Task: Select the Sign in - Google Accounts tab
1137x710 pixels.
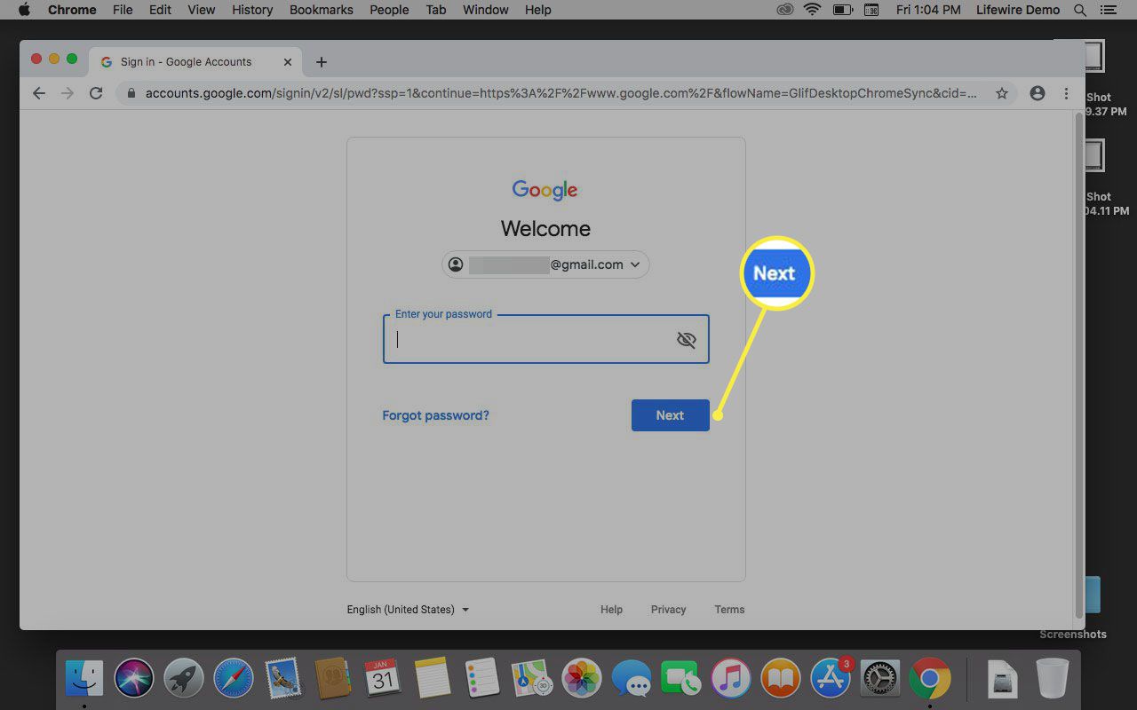Action: (195, 62)
